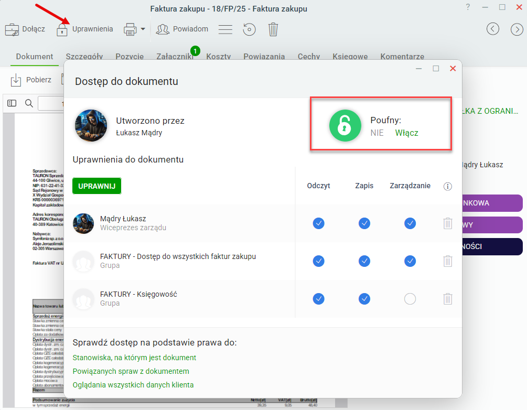The image size is (527, 410).
Task: Click the history restore circular arrow icon
Action: (x=249, y=29)
